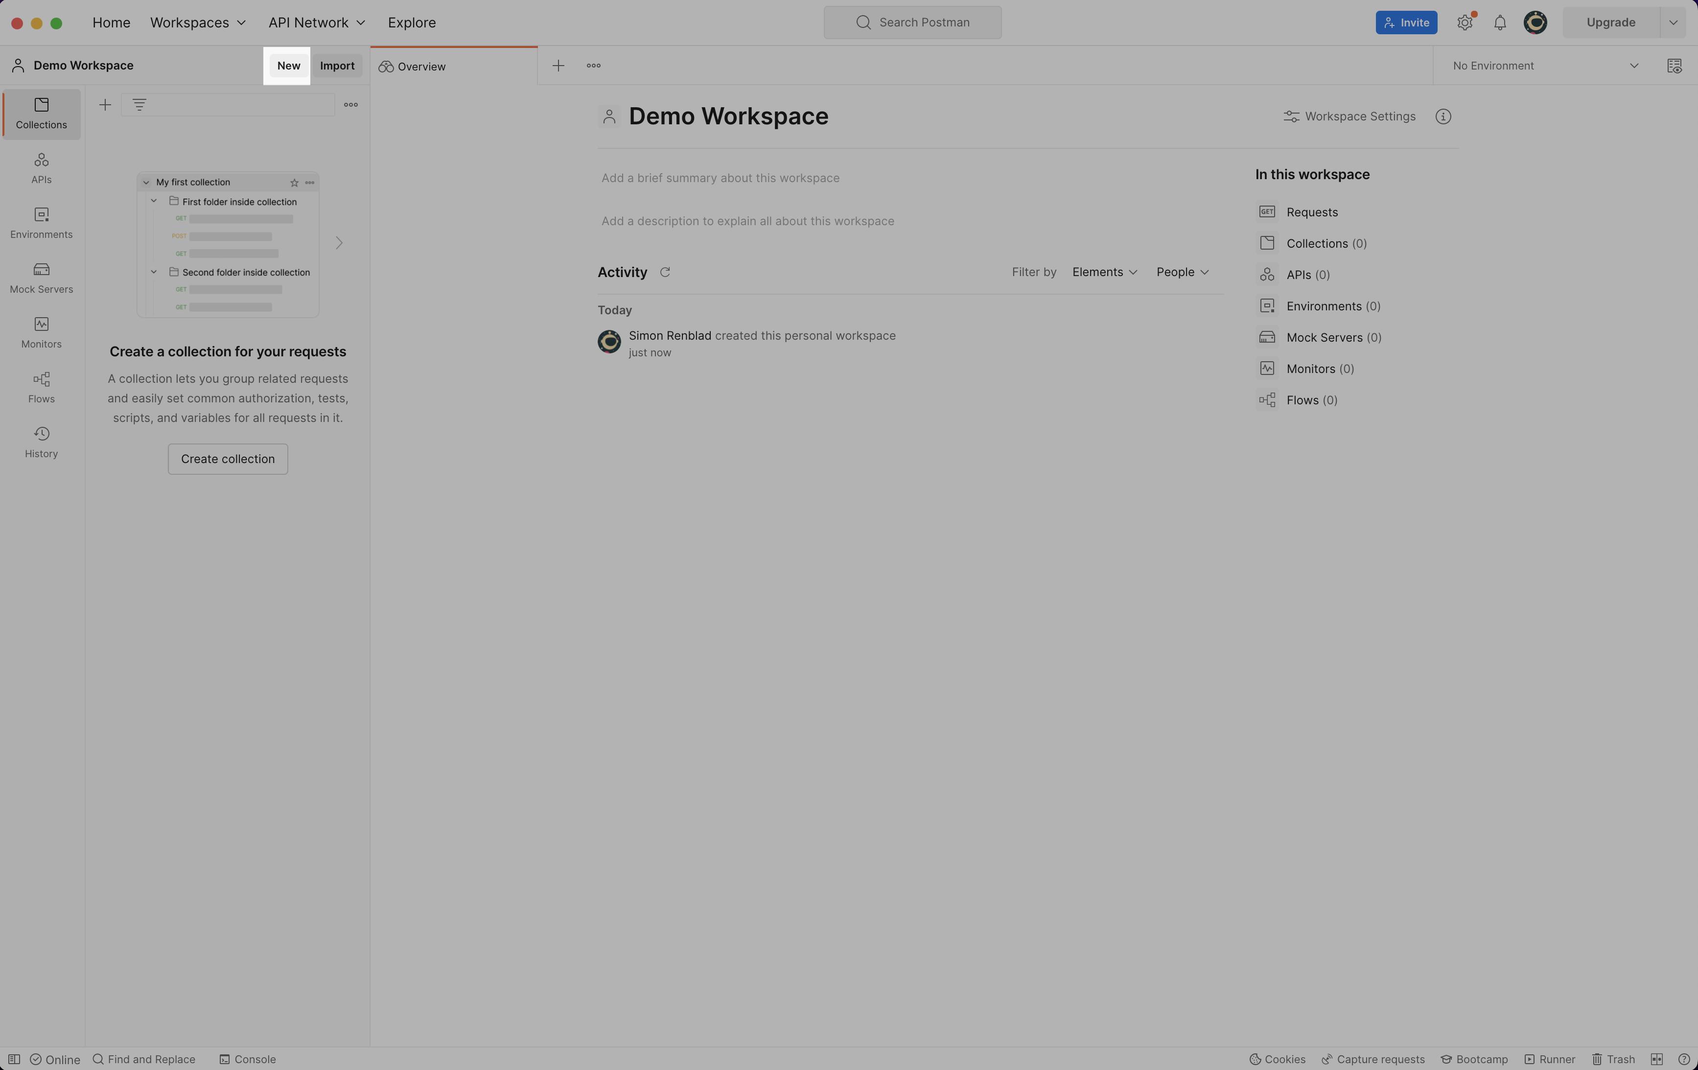
Task: Open the environment quick look icon
Action: 1674,66
